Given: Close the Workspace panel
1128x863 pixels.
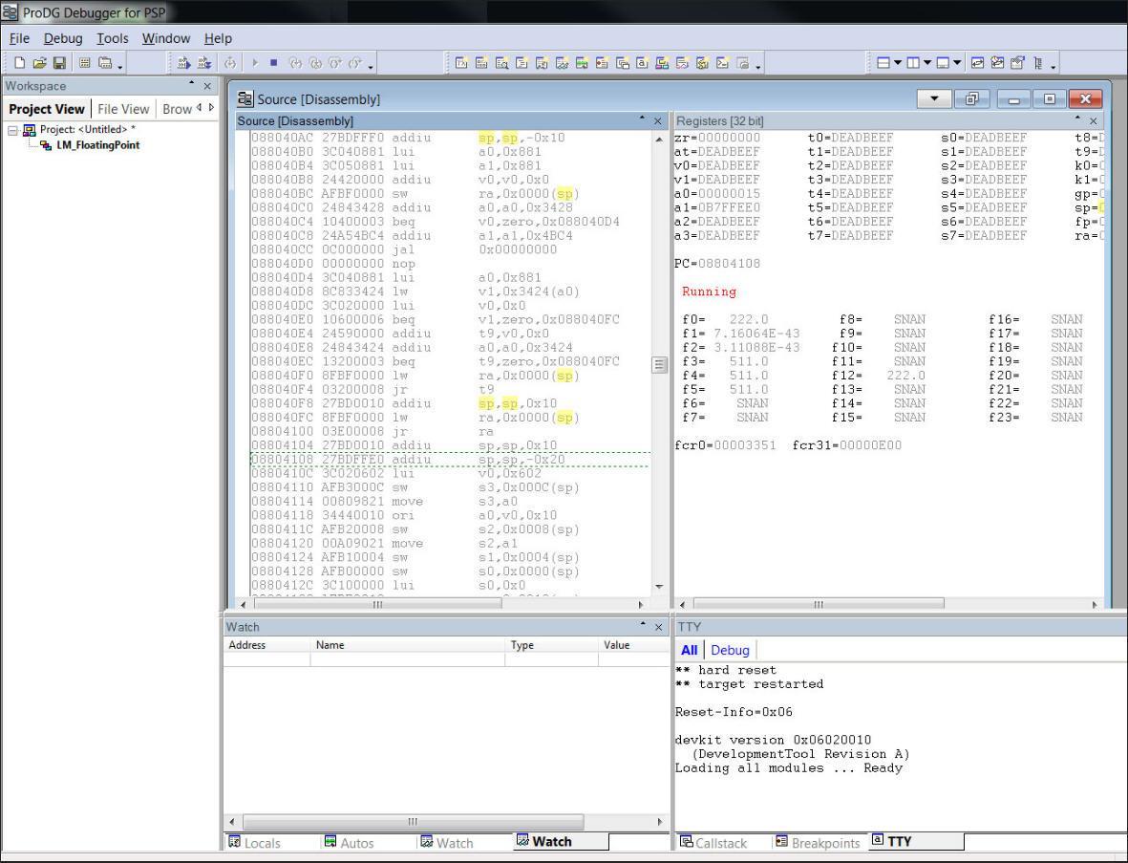Looking at the screenshot, I should (x=209, y=86).
